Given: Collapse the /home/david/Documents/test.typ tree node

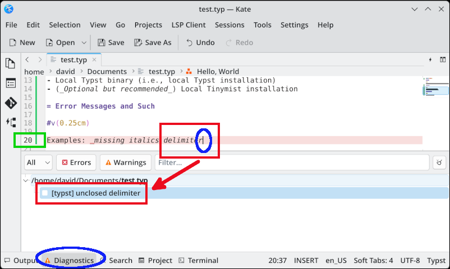Looking at the screenshot, I should click(x=26, y=180).
